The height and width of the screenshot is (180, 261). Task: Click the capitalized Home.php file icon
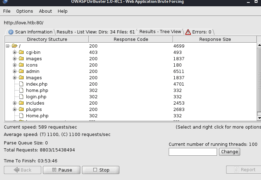click(x=21, y=116)
